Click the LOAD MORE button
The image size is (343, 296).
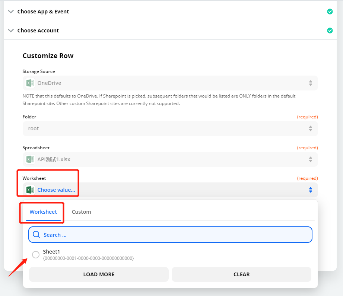[x=99, y=274]
